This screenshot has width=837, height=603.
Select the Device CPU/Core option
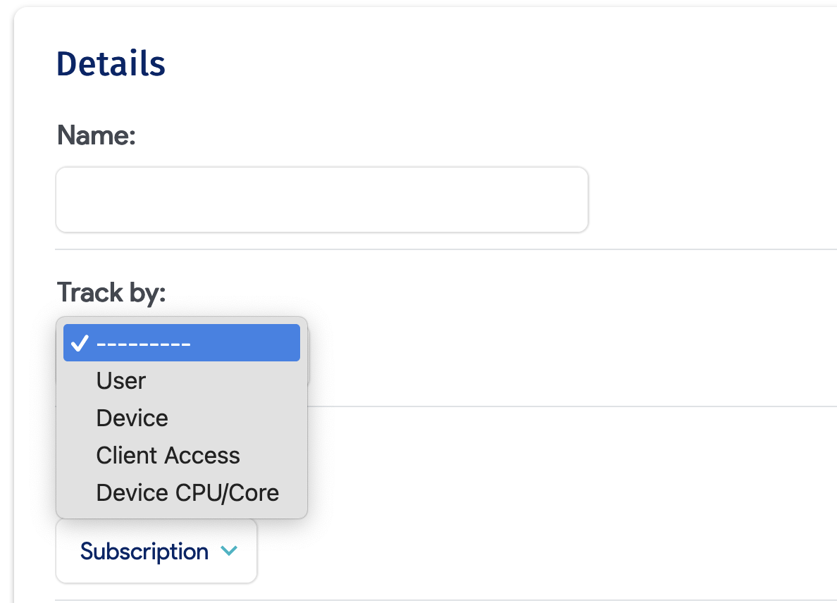[x=187, y=493]
